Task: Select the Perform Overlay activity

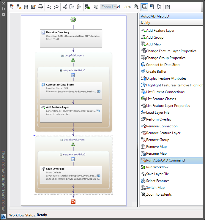Action: [x=171, y=119]
